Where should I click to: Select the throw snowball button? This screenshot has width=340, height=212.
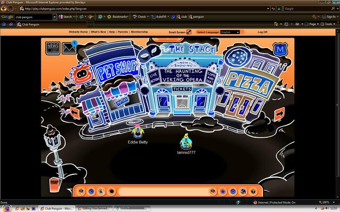point(112,191)
